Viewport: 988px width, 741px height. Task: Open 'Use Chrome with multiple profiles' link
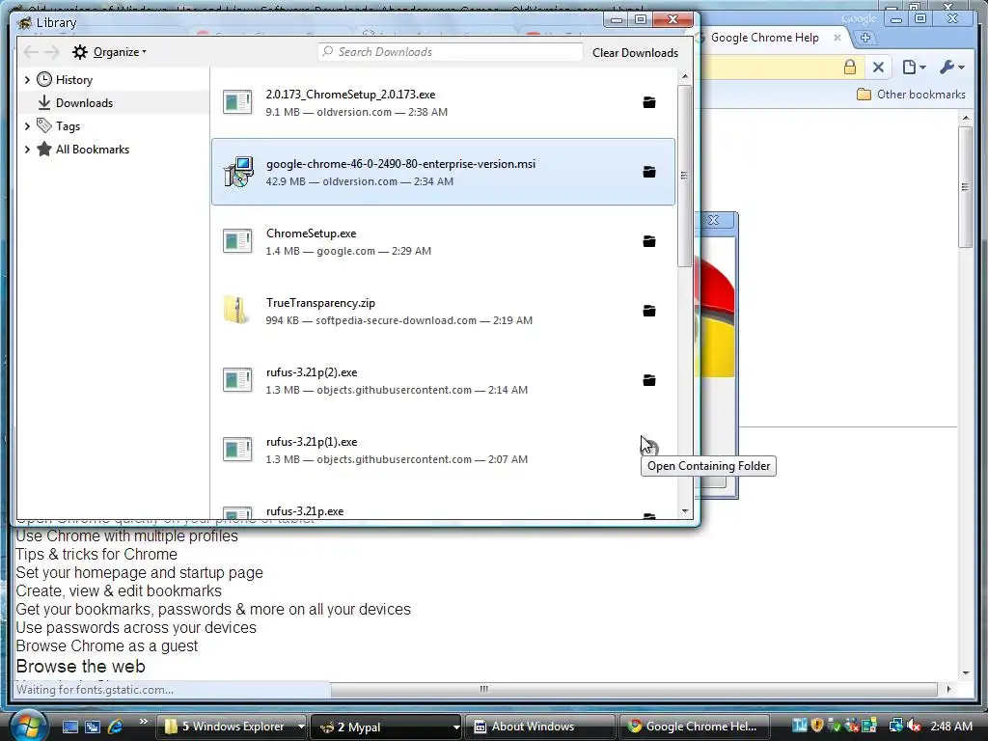pyautogui.click(x=126, y=536)
